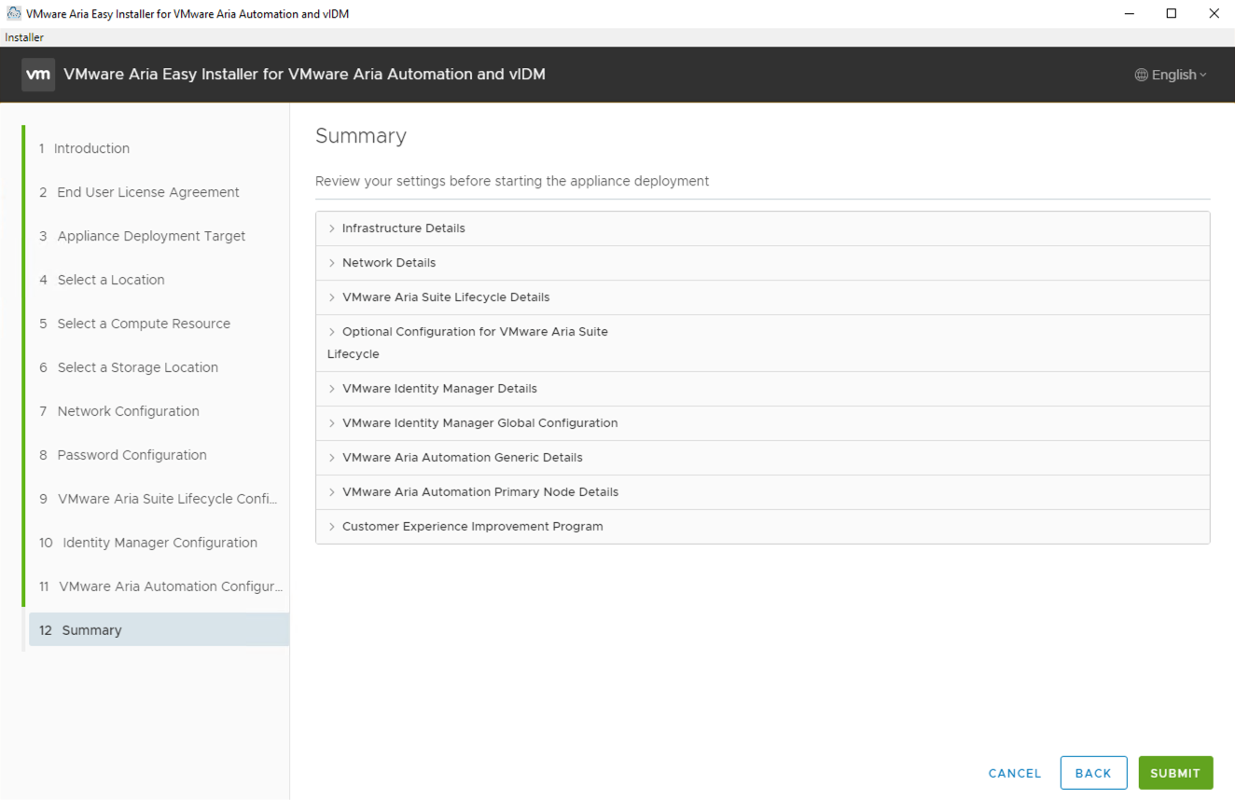Screen dimensions: 1235x800
Task: Expand Network Details section
Action: [763, 263]
